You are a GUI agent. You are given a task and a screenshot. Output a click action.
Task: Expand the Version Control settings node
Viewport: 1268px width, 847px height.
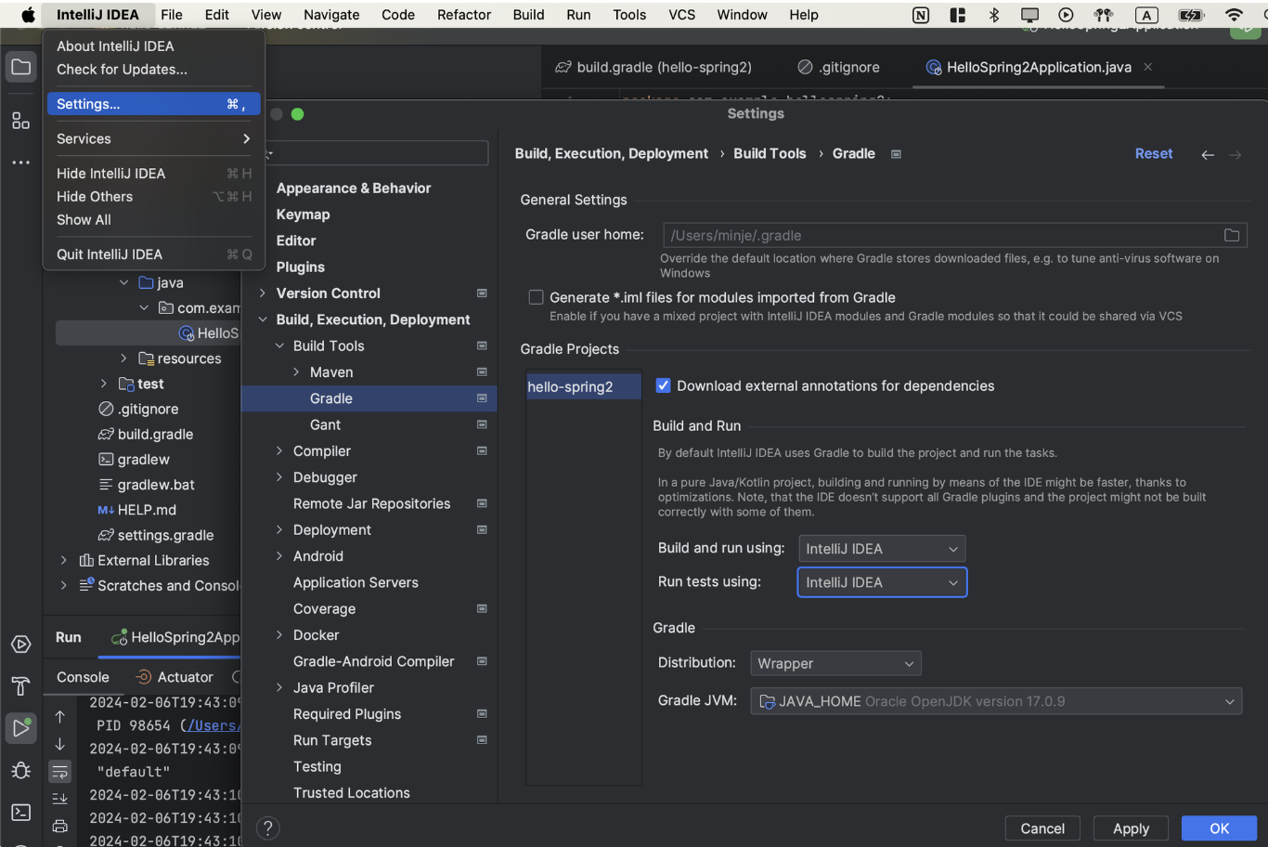(x=263, y=293)
